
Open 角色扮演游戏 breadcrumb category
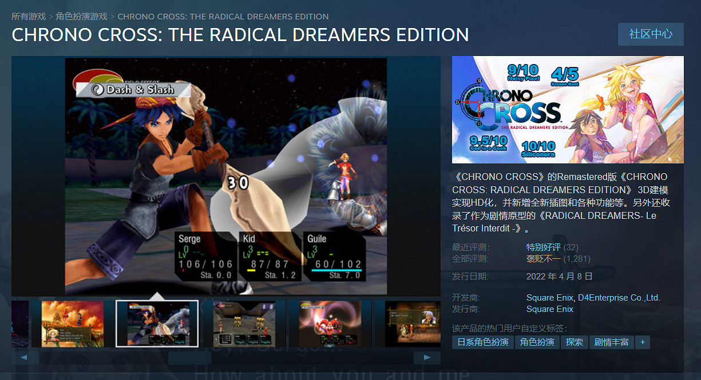[82, 17]
